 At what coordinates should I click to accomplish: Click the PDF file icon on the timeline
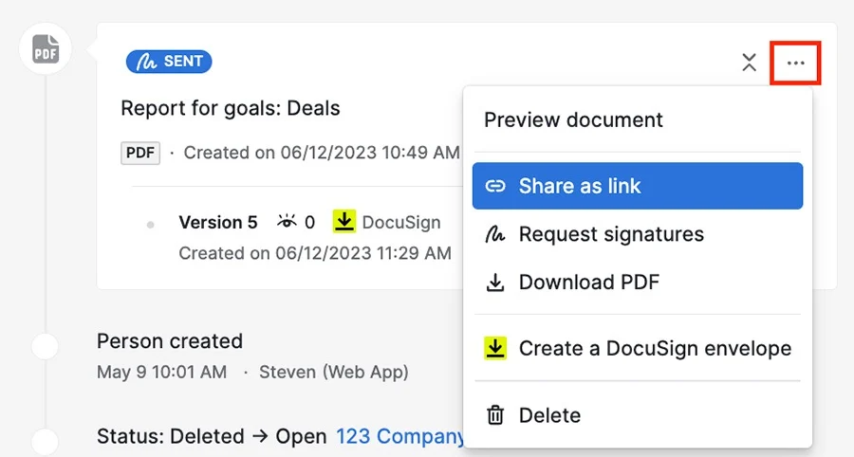pyautogui.click(x=46, y=49)
